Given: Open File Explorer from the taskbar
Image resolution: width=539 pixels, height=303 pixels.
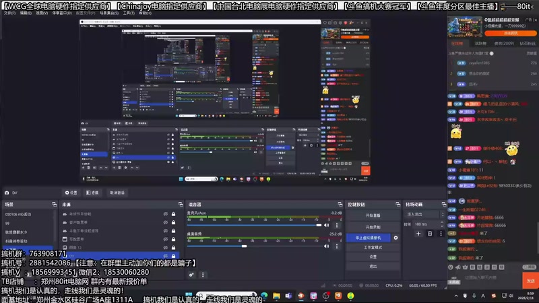Looking at the screenshot, I should [276, 296].
